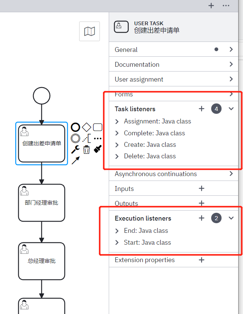243x314 pixels.
Task: Append gateway diamond from context pad
Action: tap(87, 127)
